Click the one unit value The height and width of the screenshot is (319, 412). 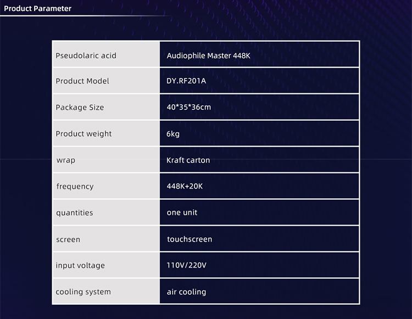coord(182,212)
